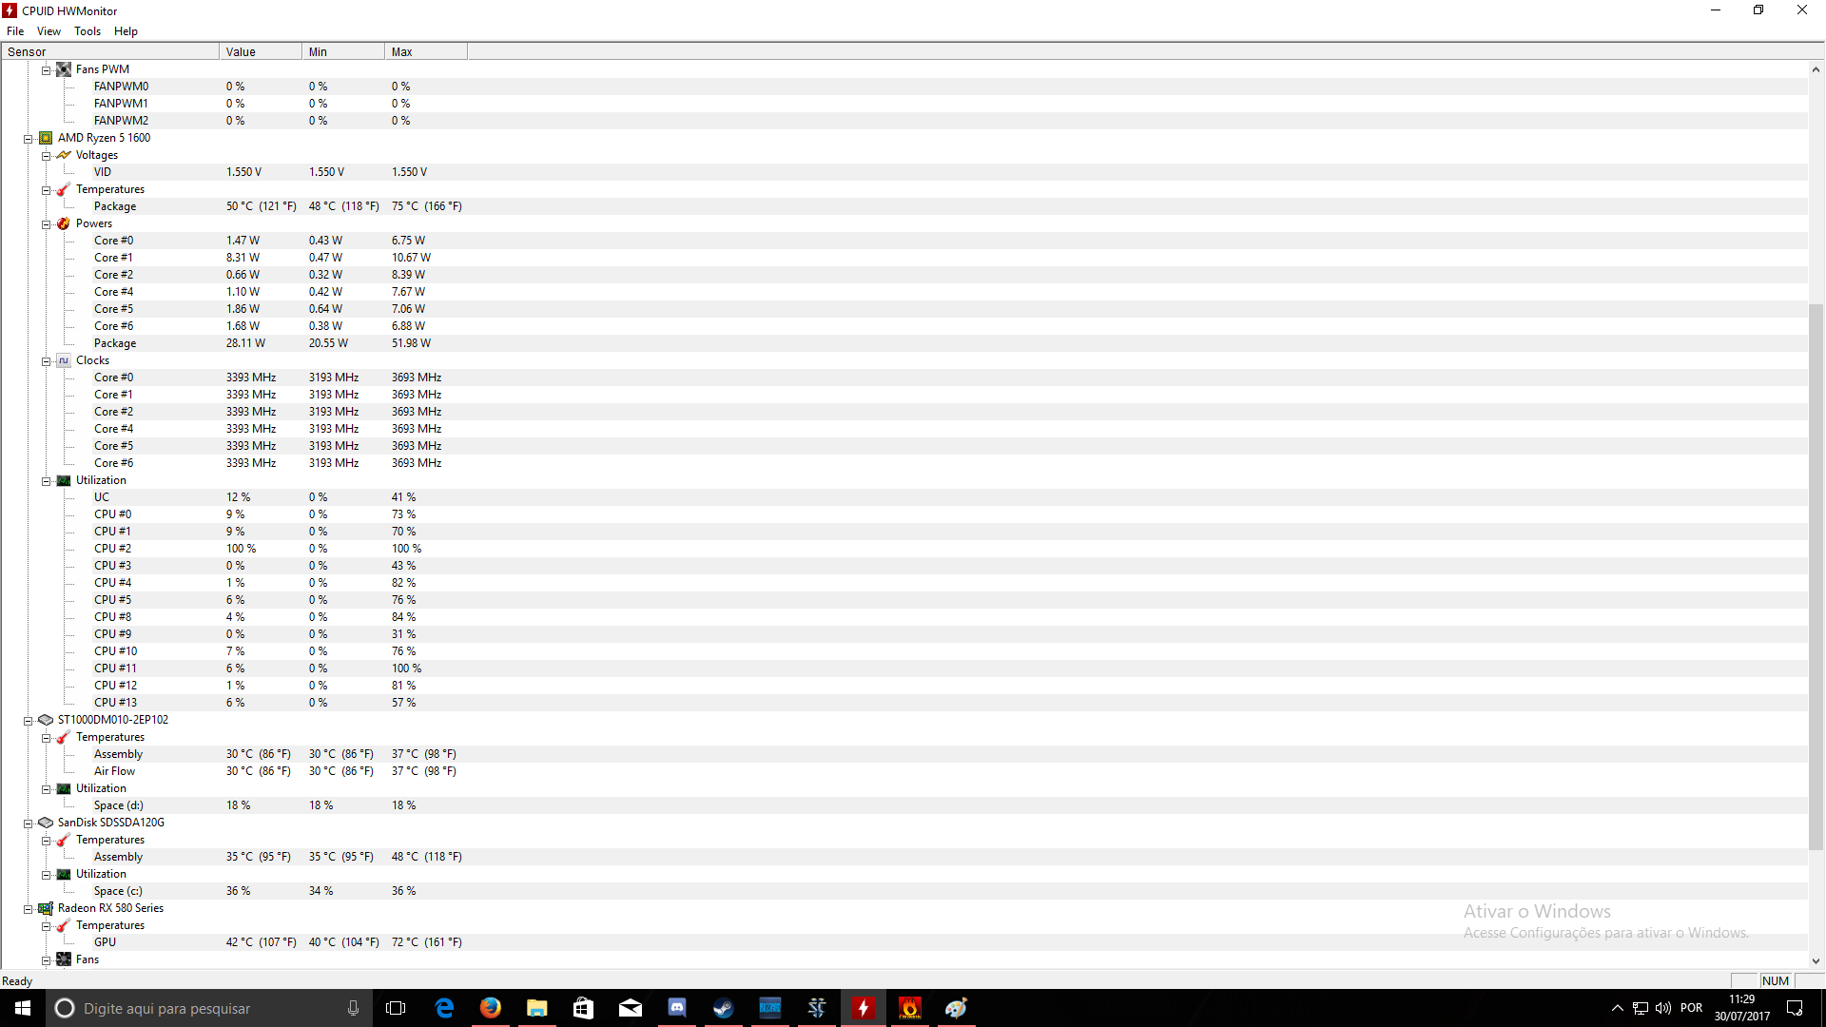Open Steam from the taskbar
Screen dimensions: 1826x1027
724,1008
